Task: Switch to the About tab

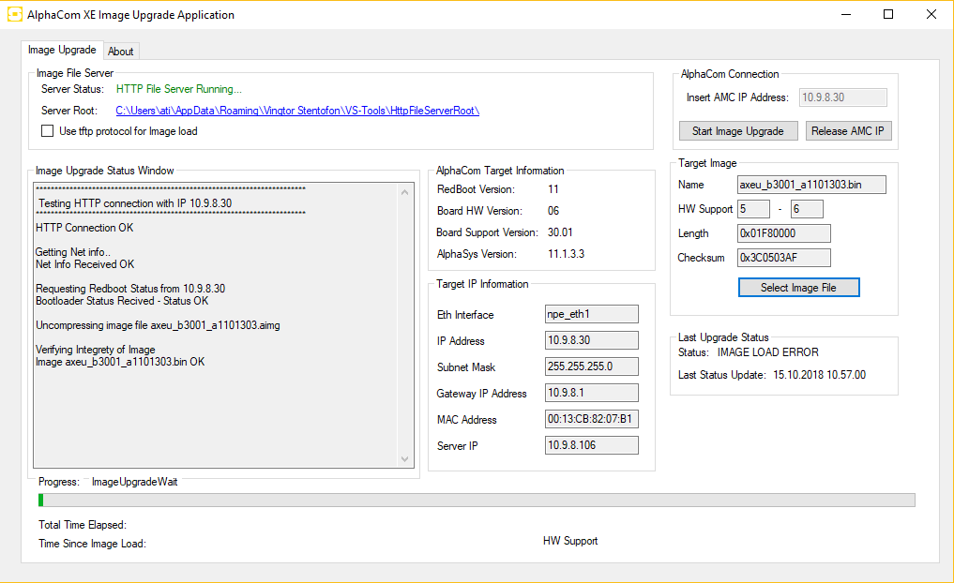Action: tap(121, 51)
